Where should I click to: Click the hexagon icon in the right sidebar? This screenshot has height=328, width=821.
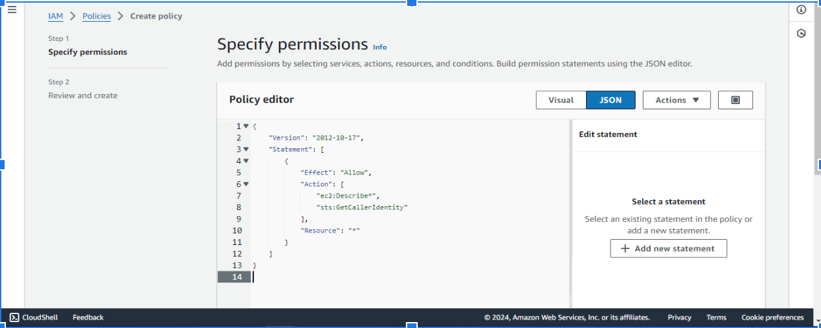[801, 33]
